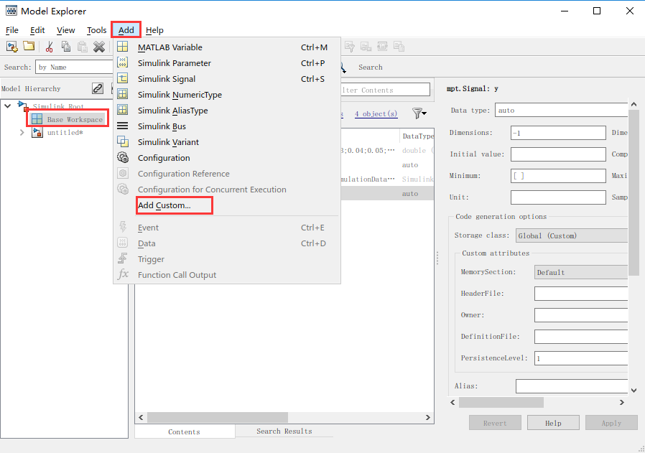This screenshot has width=645, height=453.
Task: Click the search by Name input field
Action: tap(75, 67)
